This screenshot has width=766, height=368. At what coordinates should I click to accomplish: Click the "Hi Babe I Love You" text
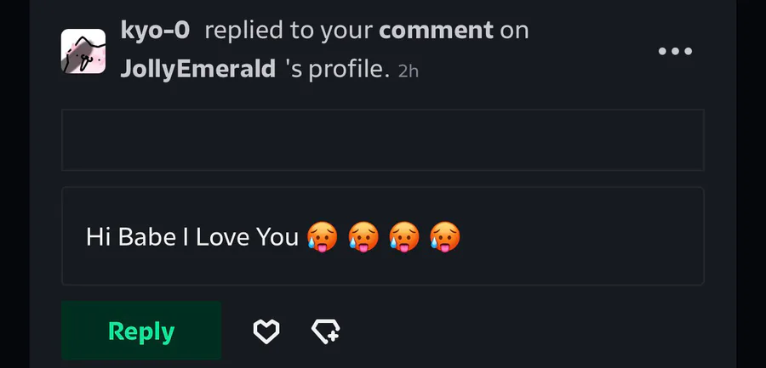pyautogui.click(x=191, y=237)
